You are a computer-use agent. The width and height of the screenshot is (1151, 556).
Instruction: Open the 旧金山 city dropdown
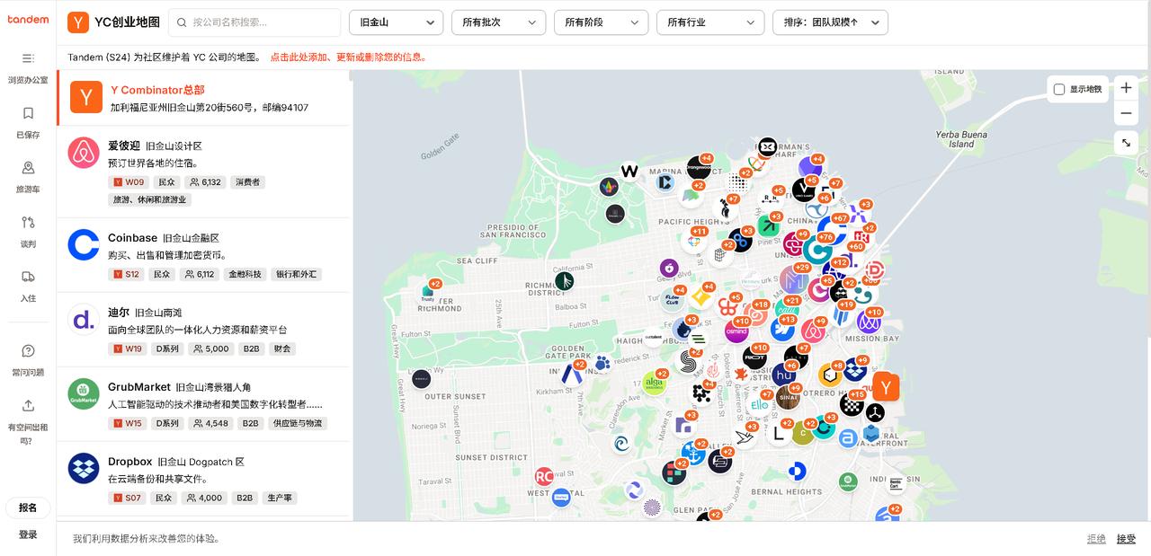tap(396, 22)
